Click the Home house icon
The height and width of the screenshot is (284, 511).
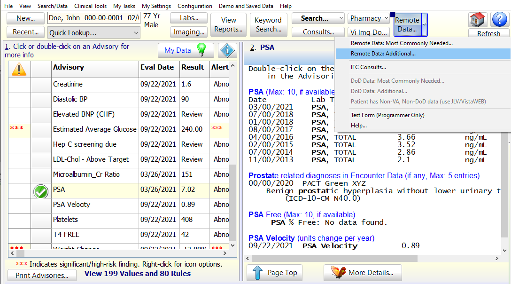click(x=478, y=20)
